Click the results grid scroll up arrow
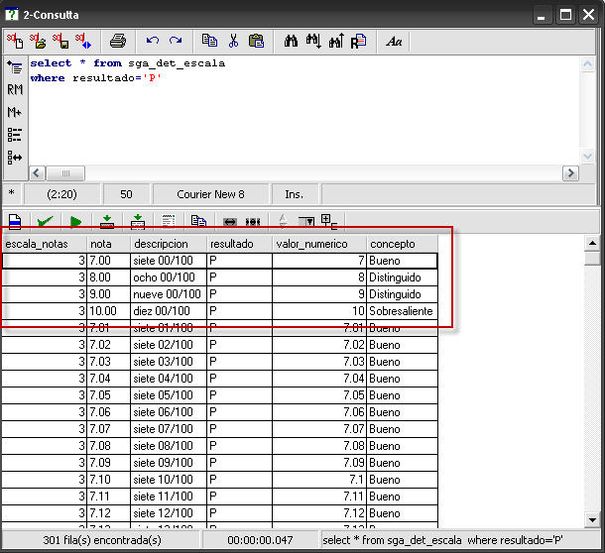This screenshot has height=553, width=605. pos(592,243)
